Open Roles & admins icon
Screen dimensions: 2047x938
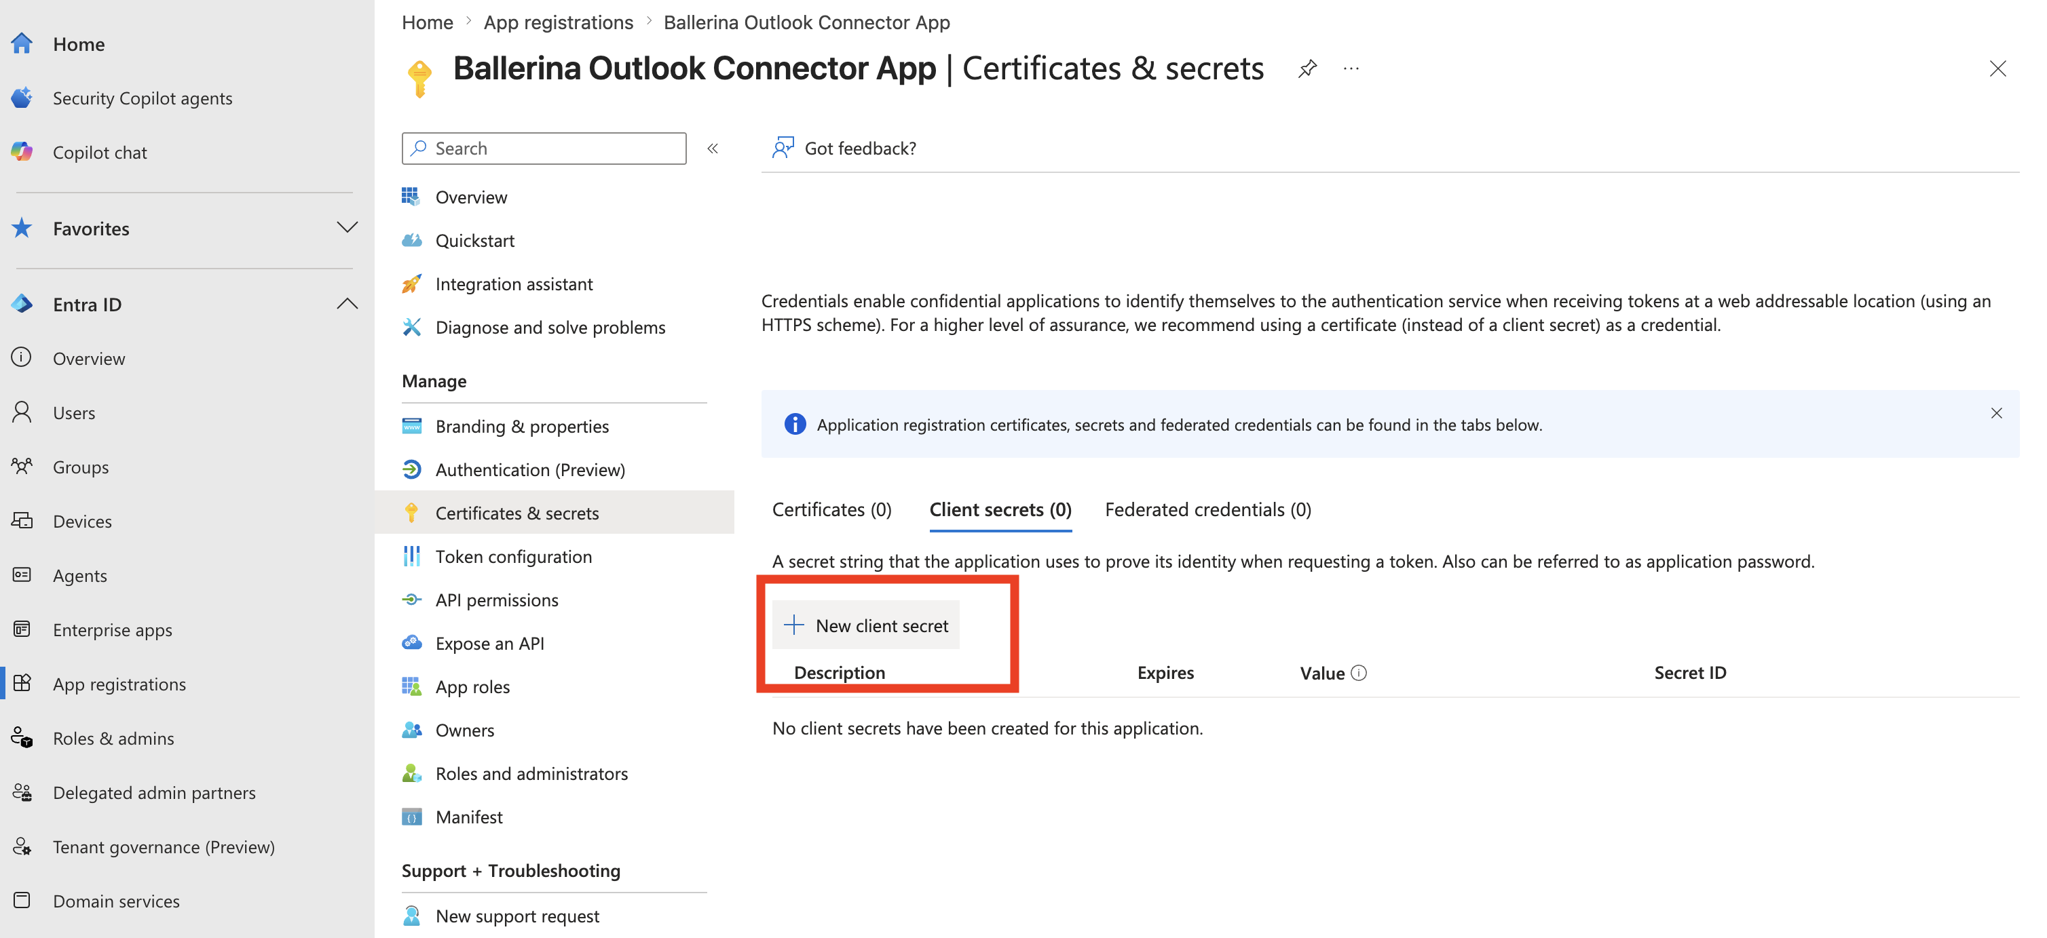(22, 738)
